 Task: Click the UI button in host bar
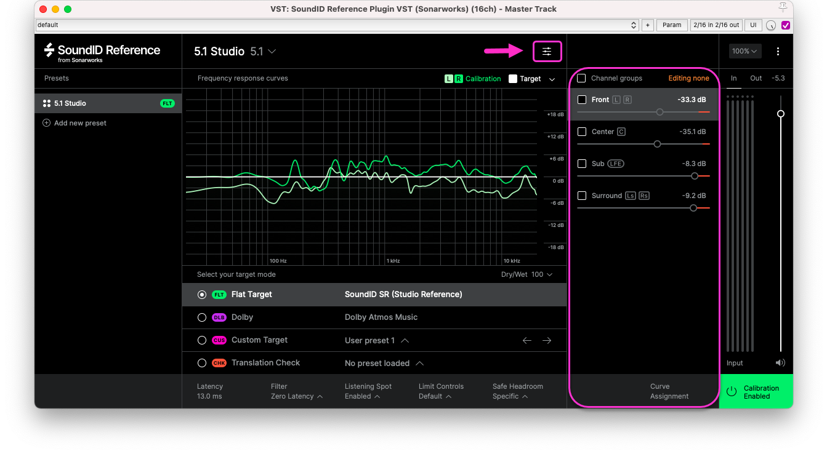pos(753,25)
